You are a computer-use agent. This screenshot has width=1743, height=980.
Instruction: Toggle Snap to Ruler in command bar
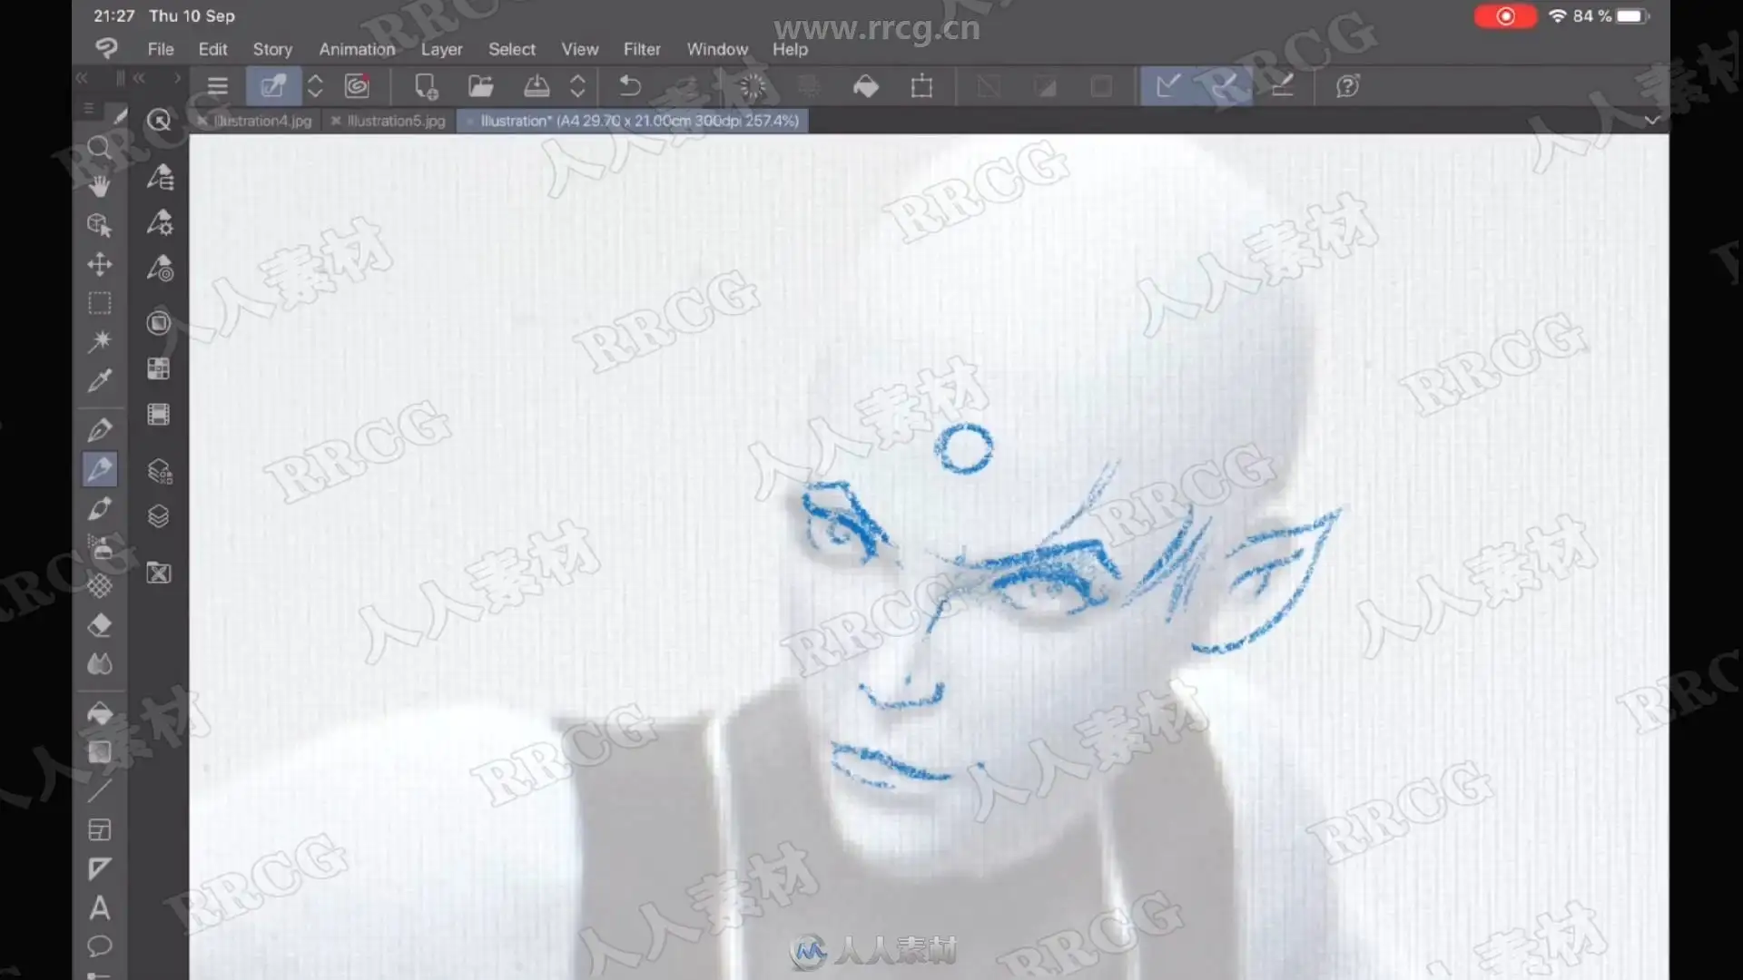pyautogui.click(x=1168, y=86)
